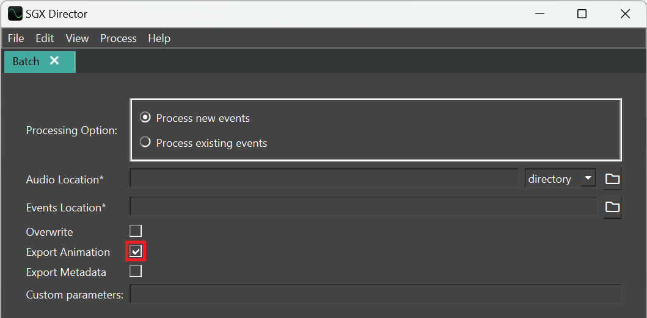Screen dimensions: 647x318
Task: Choose the Process existing events option
Action: point(145,143)
